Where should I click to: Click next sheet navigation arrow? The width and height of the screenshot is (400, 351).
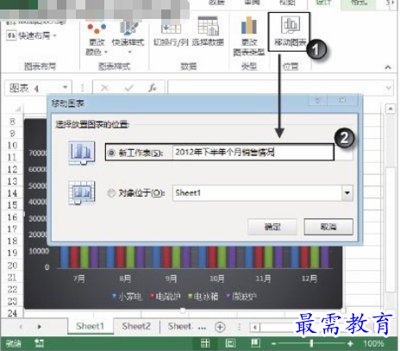[40, 327]
